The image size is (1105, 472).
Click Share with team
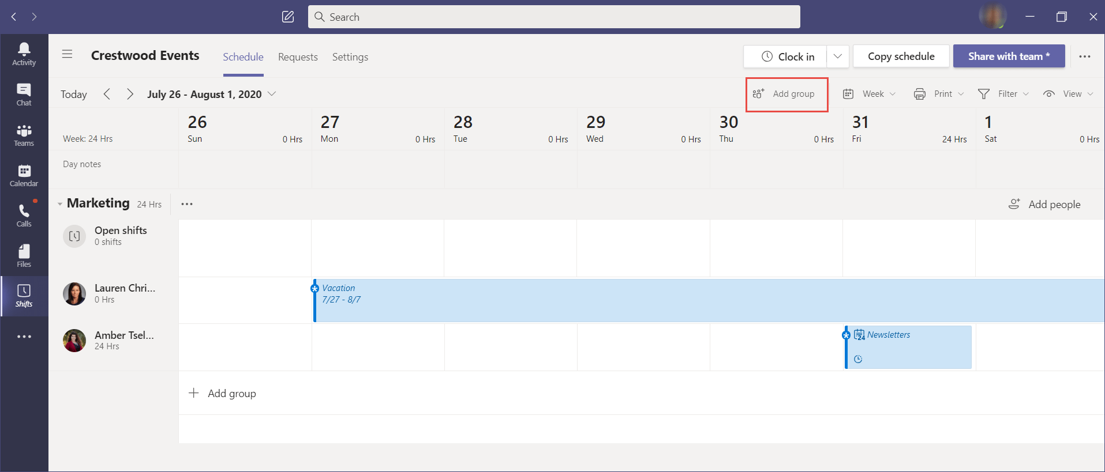tap(1009, 56)
